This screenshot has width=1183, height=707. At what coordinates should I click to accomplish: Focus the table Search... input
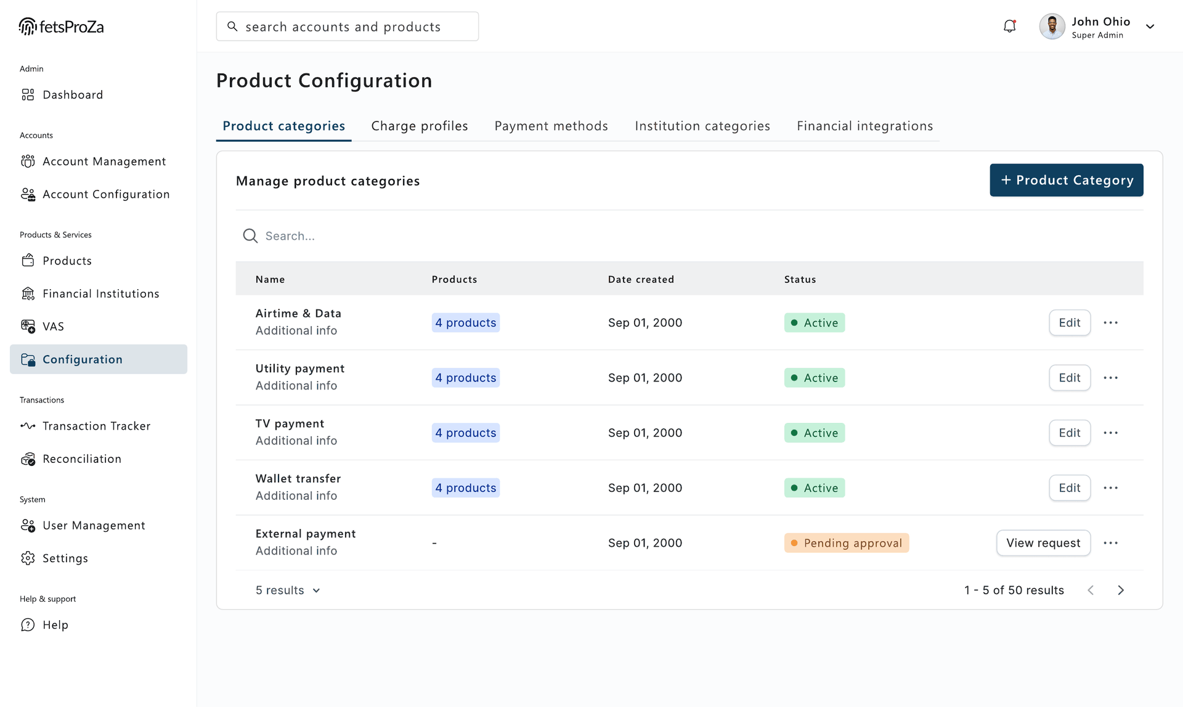click(689, 235)
